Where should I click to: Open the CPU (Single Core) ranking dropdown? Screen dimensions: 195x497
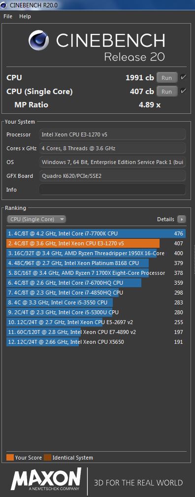36,219
